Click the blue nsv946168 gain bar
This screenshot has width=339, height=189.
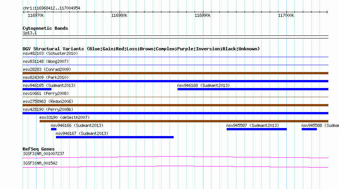coord(253,89)
